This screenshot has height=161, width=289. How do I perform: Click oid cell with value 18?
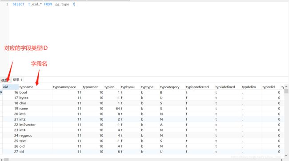pos(11,103)
